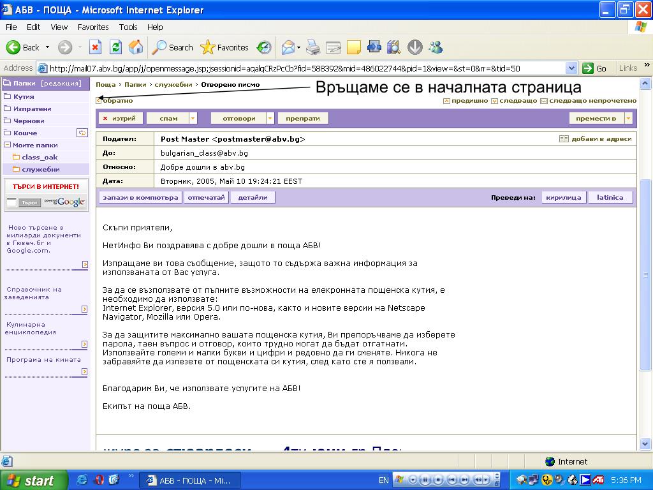
Task: Open the class_oak folder
Action: [x=40, y=157]
